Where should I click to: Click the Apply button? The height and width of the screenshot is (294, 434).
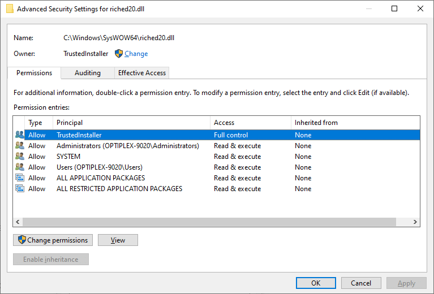pyautogui.click(x=406, y=283)
